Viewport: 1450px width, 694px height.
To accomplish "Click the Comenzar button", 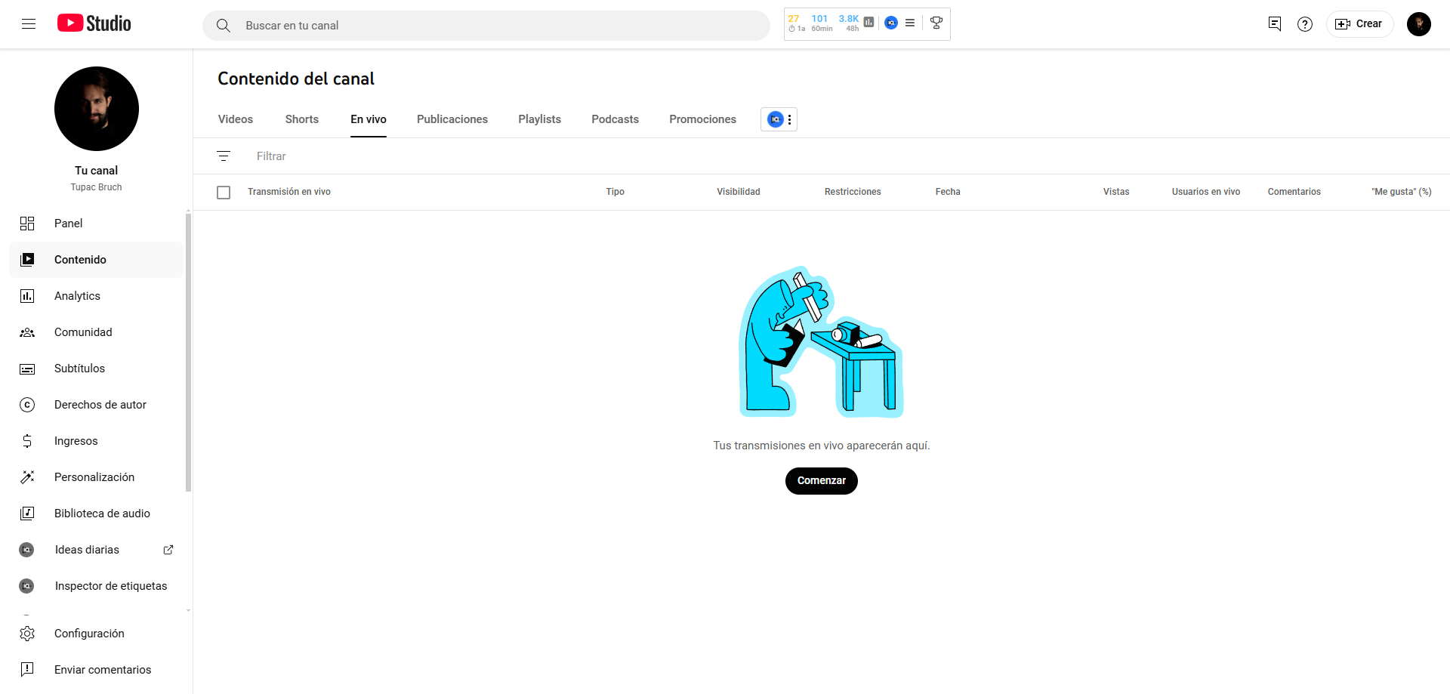I will tap(821, 480).
